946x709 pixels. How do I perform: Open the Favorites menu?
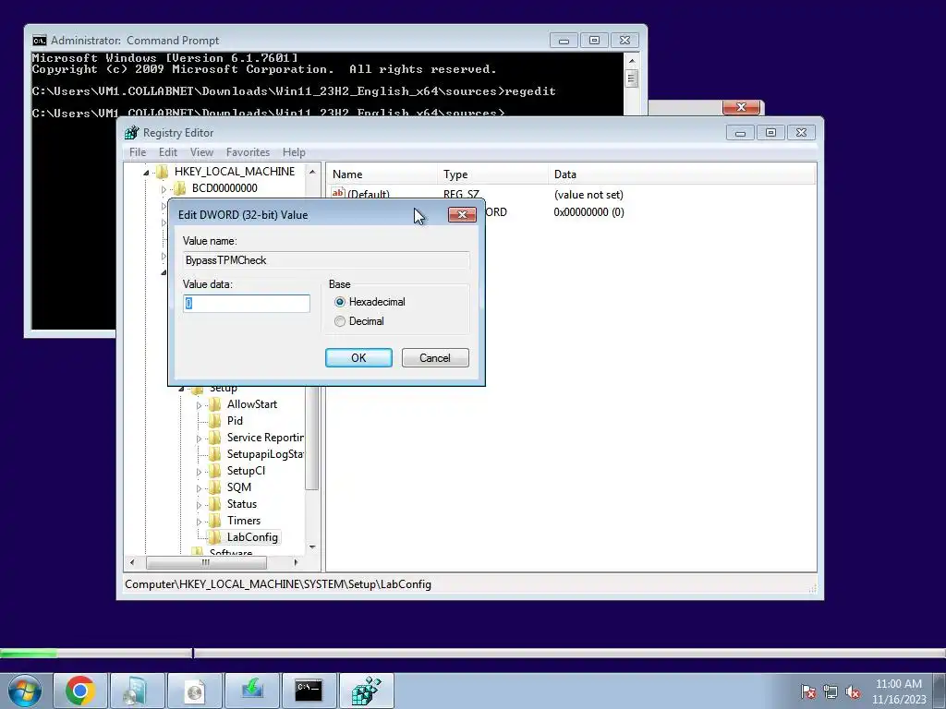click(248, 152)
